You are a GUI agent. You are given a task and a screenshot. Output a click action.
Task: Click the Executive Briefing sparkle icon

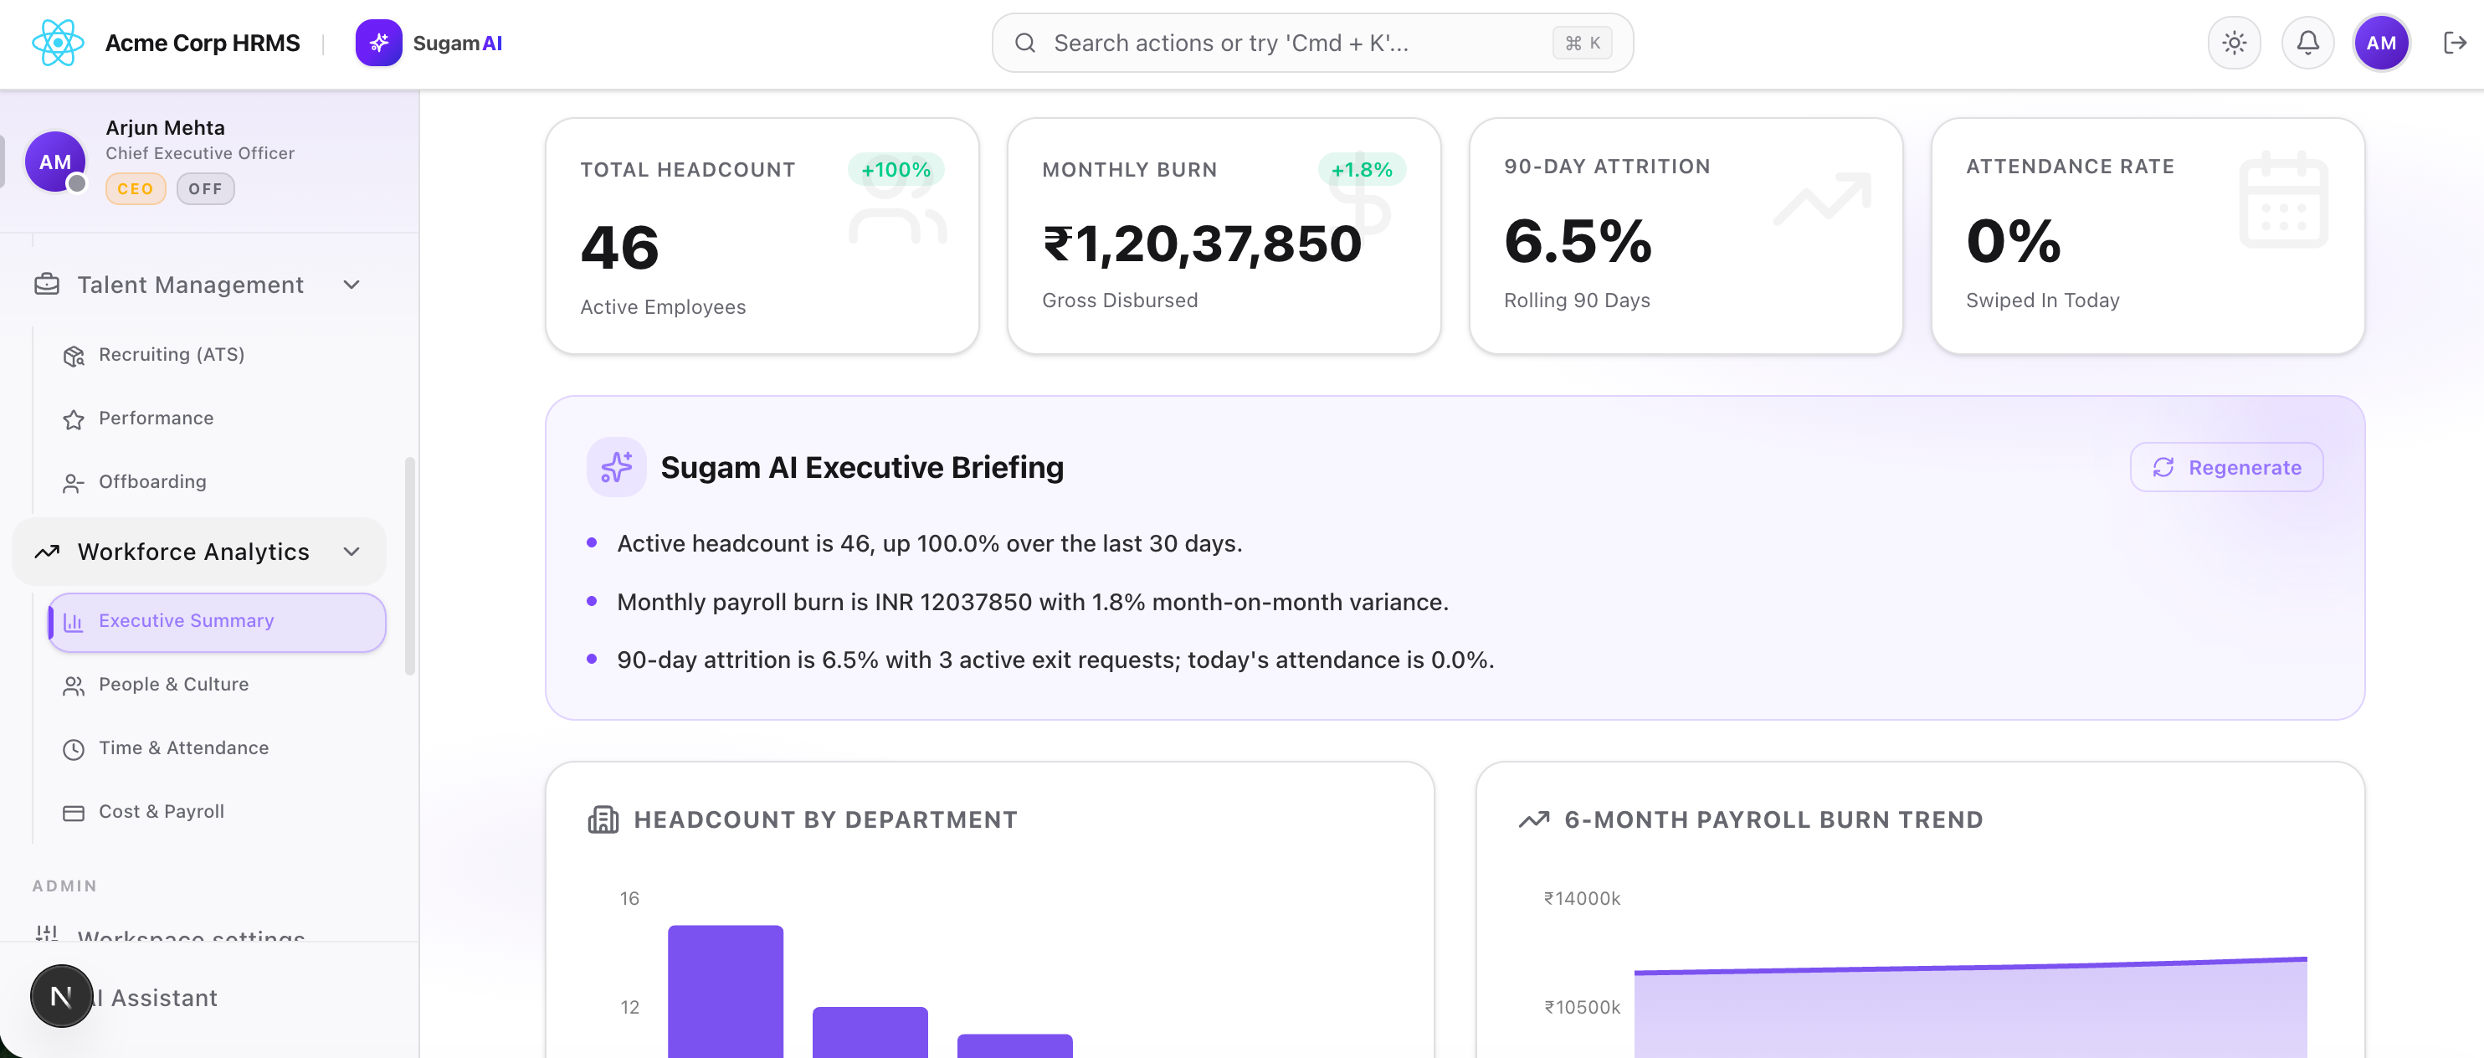(x=616, y=467)
